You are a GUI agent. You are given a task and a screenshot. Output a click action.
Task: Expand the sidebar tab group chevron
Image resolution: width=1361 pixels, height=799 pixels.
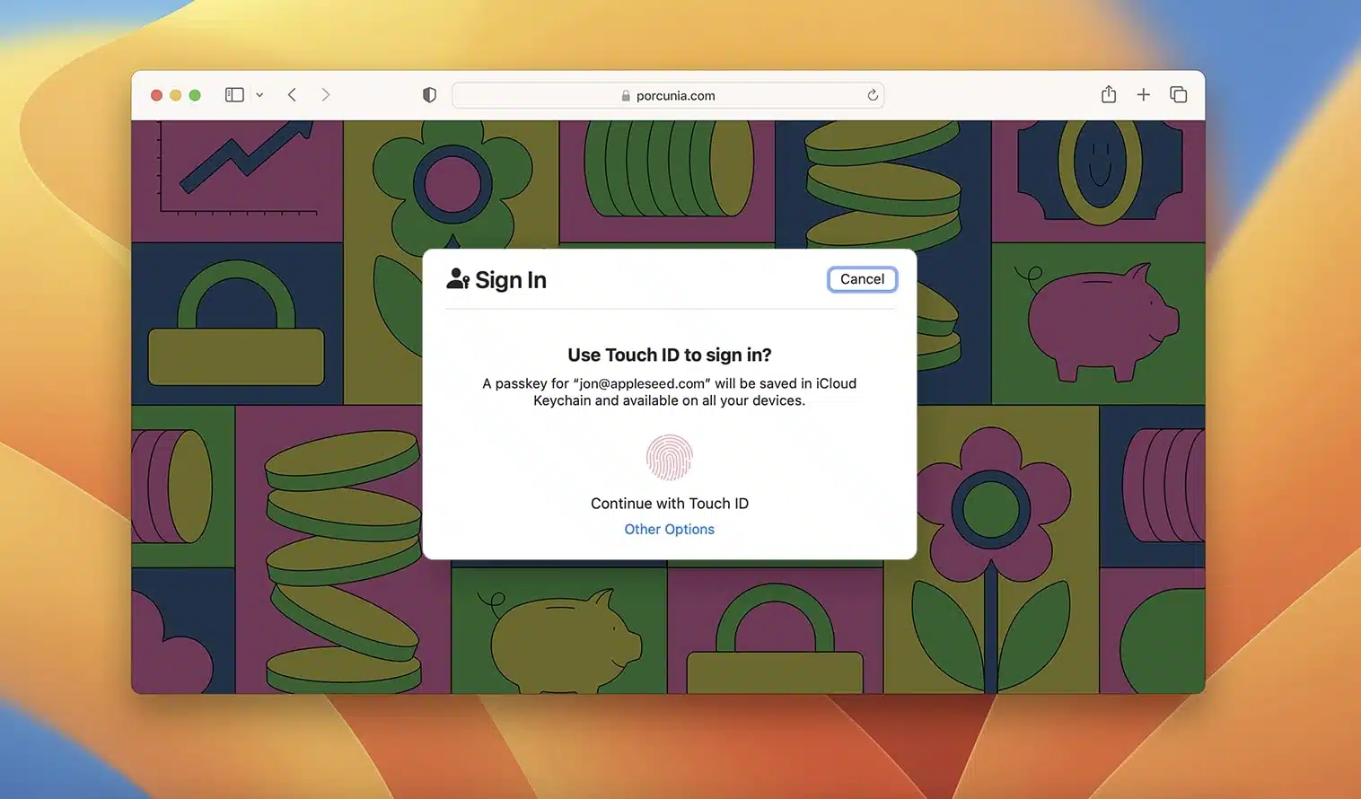point(259,95)
